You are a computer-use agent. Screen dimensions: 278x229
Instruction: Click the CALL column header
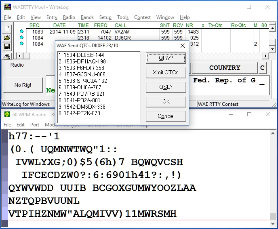point(120,25)
